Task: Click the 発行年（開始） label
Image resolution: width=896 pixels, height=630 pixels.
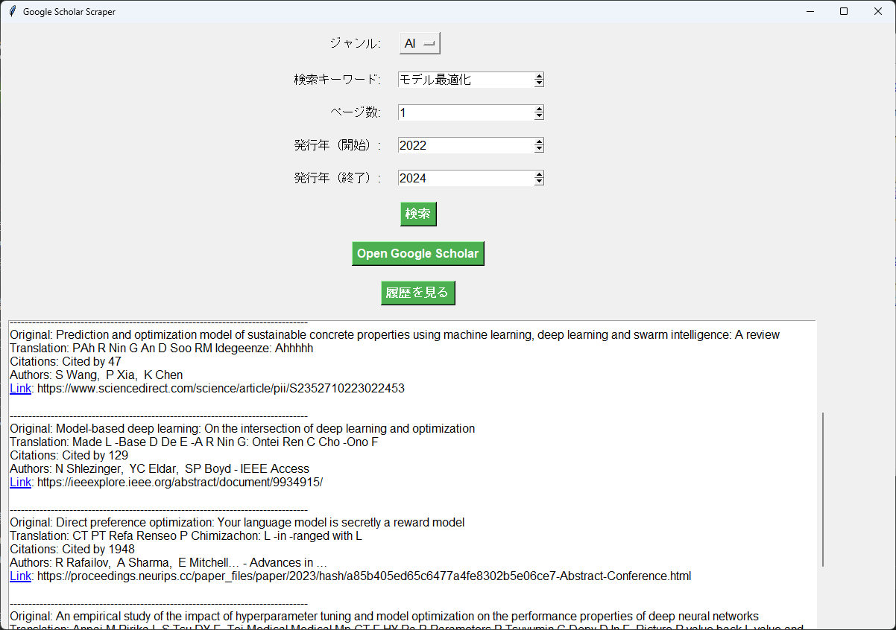Action: [338, 145]
